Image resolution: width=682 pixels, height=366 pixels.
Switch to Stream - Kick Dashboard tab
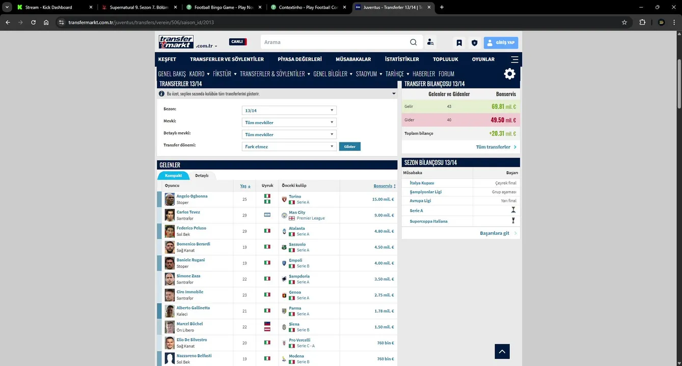pyautogui.click(x=55, y=7)
